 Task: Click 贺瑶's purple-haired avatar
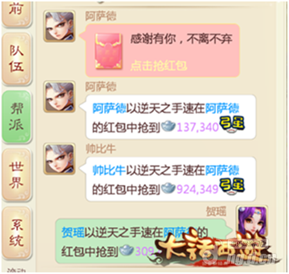252,221
